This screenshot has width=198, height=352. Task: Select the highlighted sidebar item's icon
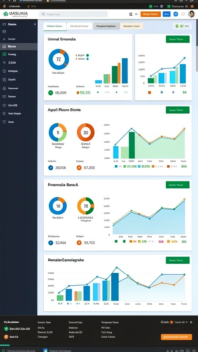tap(4, 46)
